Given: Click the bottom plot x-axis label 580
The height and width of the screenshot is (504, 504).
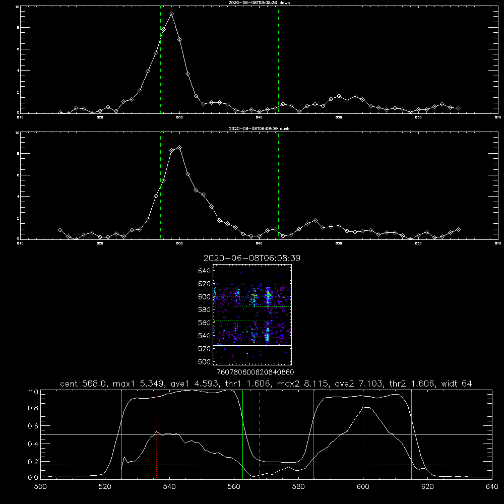Looking at the screenshot, I should pyautogui.click(x=298, y=487).
